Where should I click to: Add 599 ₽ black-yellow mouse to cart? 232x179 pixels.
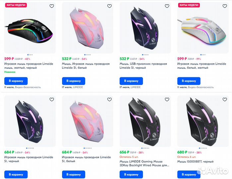[x=16, y=81]
